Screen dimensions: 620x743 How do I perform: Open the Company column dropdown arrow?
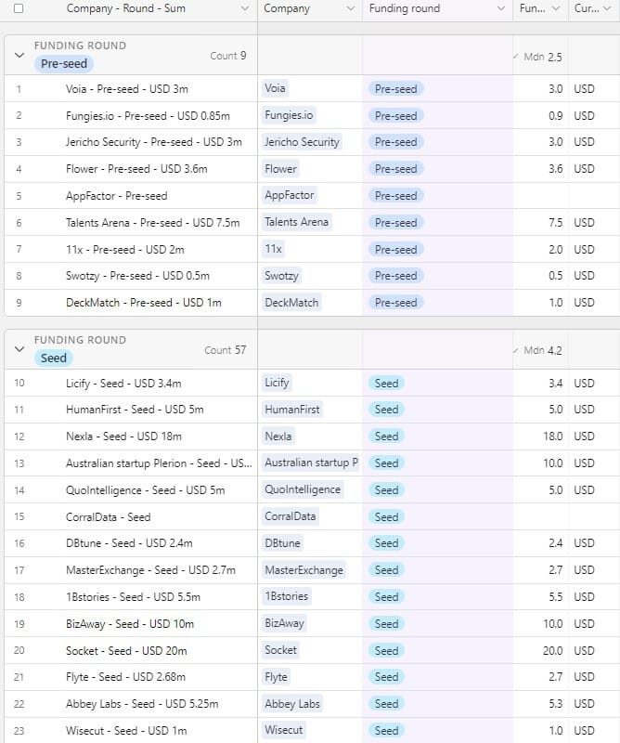pyautogui.click(x=351, y=8)
